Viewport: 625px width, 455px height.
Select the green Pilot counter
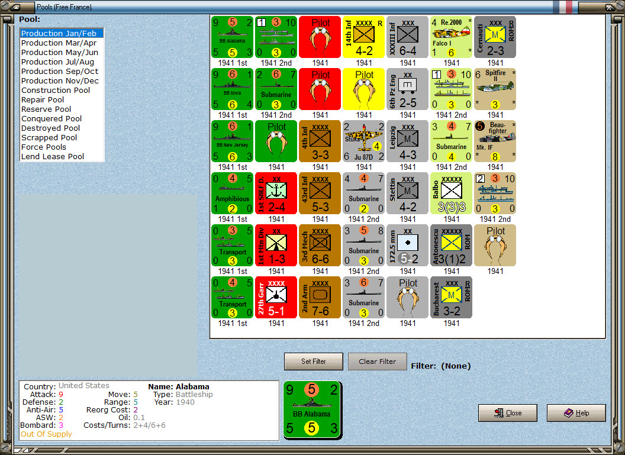pyautogui.click(x=276, y=141)
